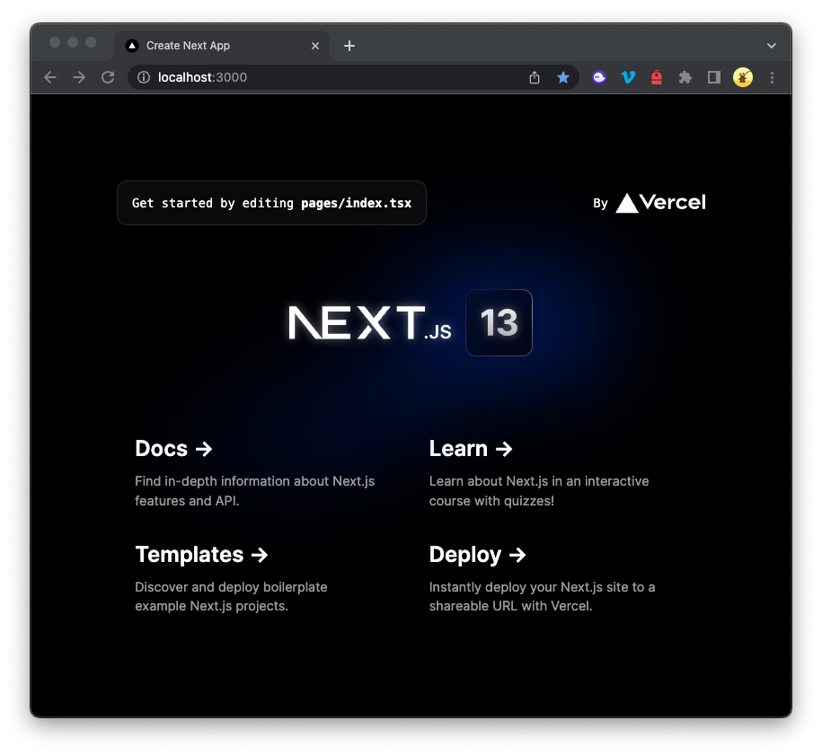Click the red backpack extension icon
This screenshot has width=822, height=755.
[x=657, y=78]
